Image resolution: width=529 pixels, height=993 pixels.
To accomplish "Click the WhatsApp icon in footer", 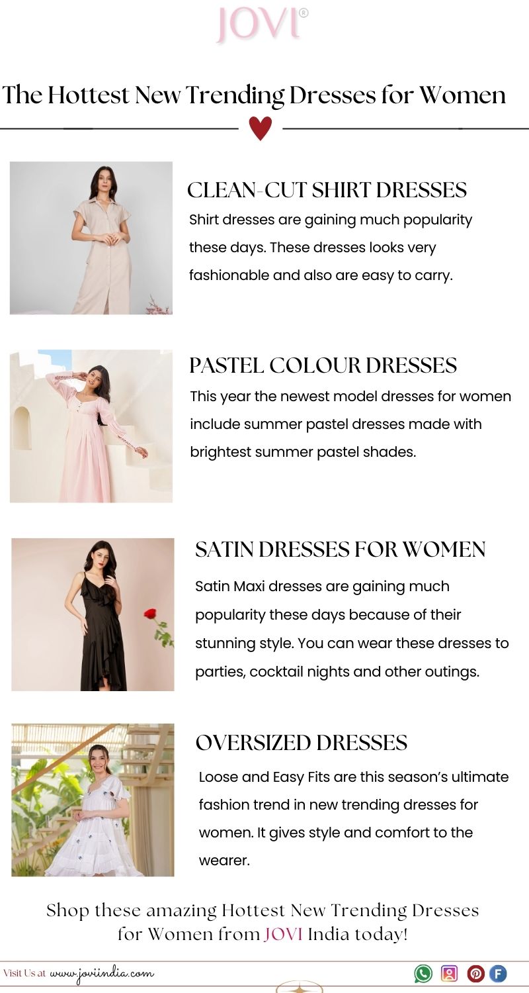I will [423, 973].
